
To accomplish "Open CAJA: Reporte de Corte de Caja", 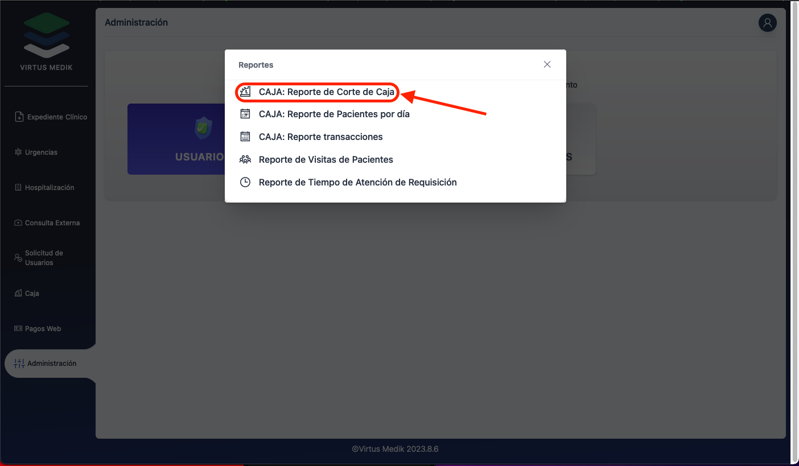I will (326, 92).
